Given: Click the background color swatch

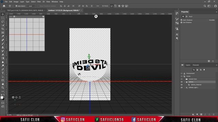Looking at the screenshot, I should (3, 99).
